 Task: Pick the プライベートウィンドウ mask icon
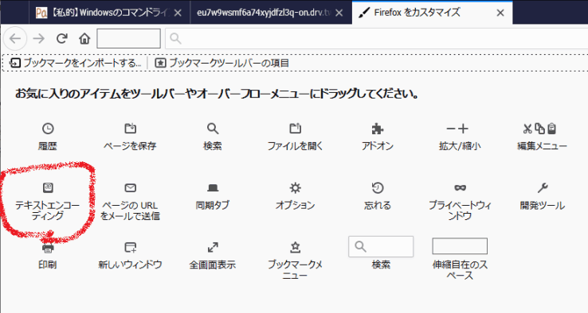(461, 187)
